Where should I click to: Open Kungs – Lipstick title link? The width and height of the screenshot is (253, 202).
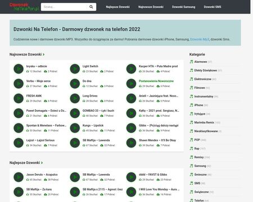click(93, 125)
